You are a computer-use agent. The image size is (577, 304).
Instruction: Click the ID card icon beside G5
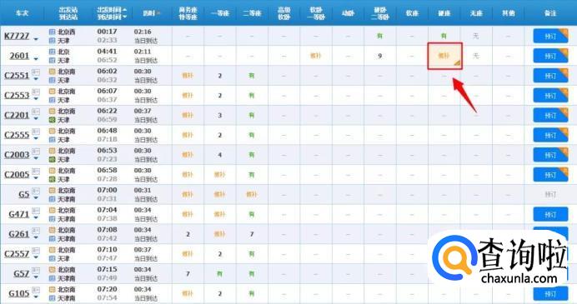click(36, 192)
